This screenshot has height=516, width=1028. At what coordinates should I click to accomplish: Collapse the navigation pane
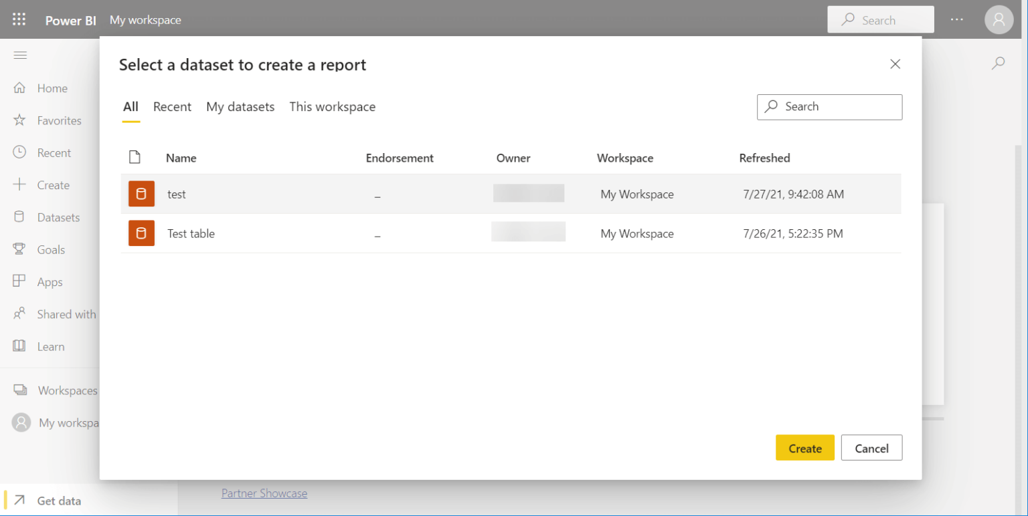[x=20, y=55]
